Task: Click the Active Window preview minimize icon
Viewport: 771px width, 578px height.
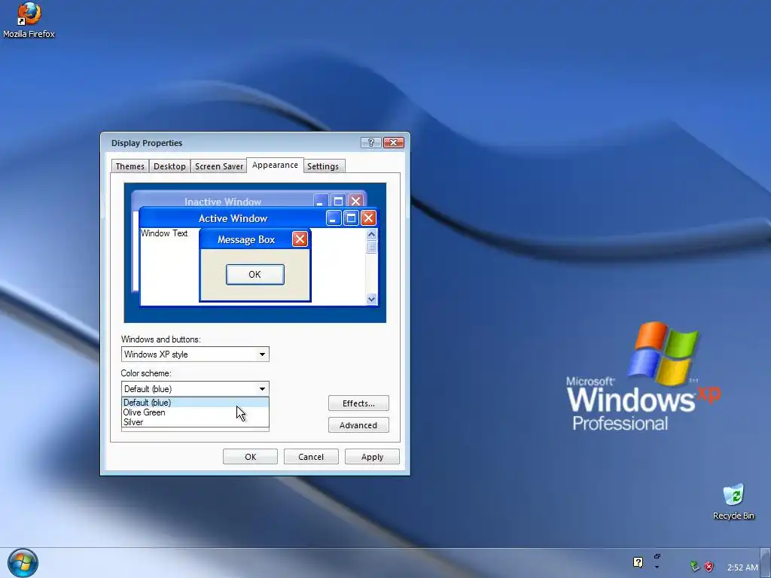Action: click(x=334, y=218)
